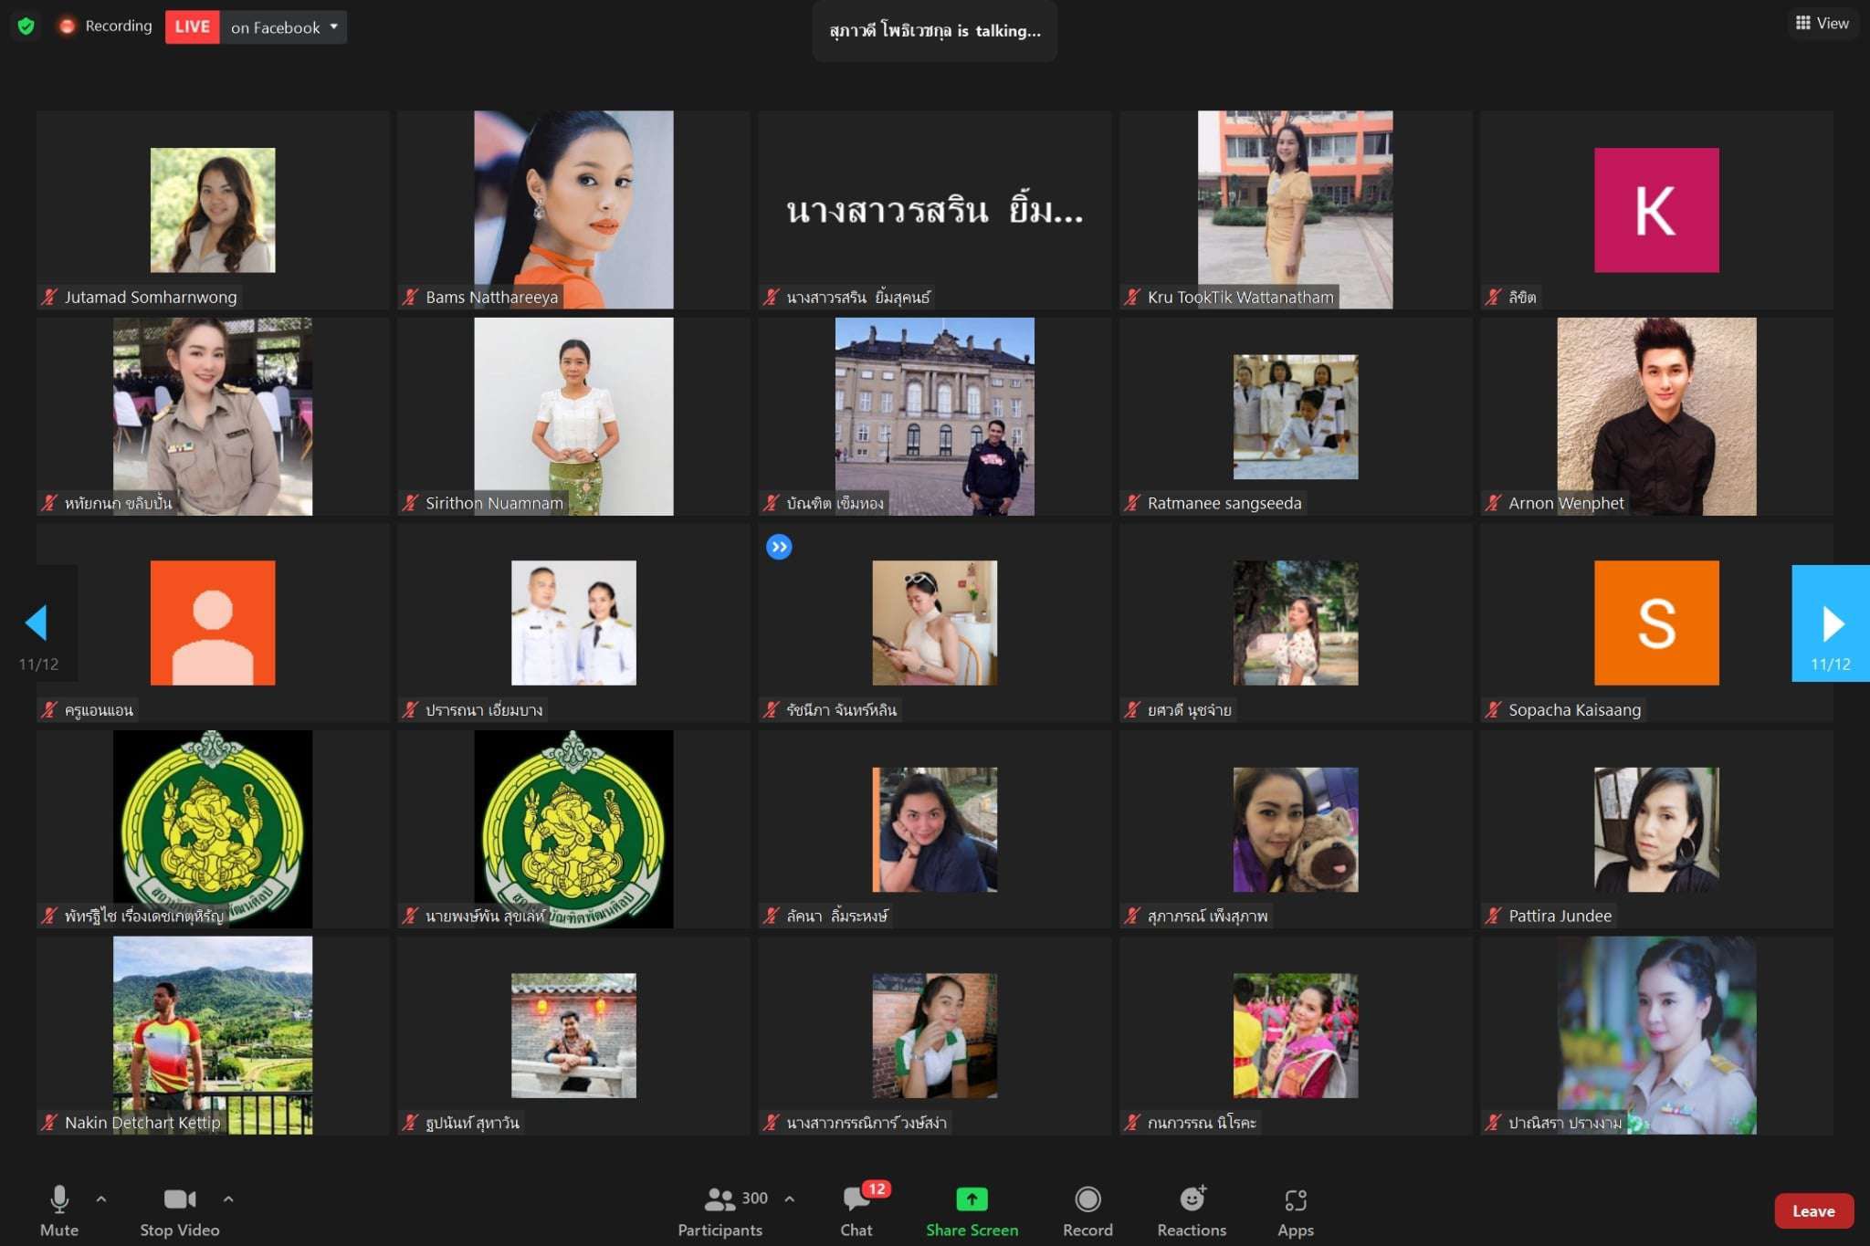Click the red Leave button

click(1813, 1211)
